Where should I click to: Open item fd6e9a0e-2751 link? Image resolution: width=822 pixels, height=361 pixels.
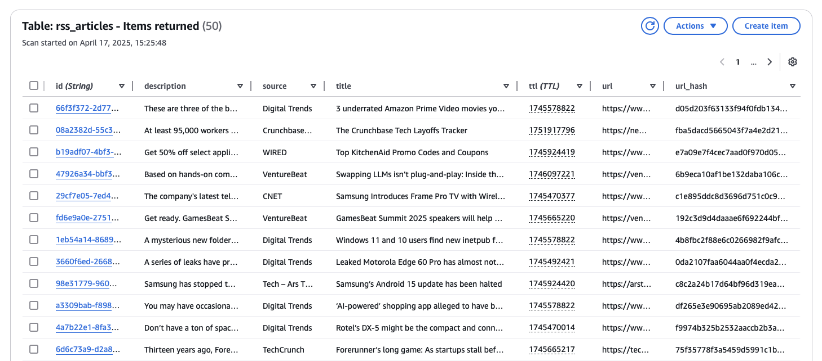tap(88, 218)
